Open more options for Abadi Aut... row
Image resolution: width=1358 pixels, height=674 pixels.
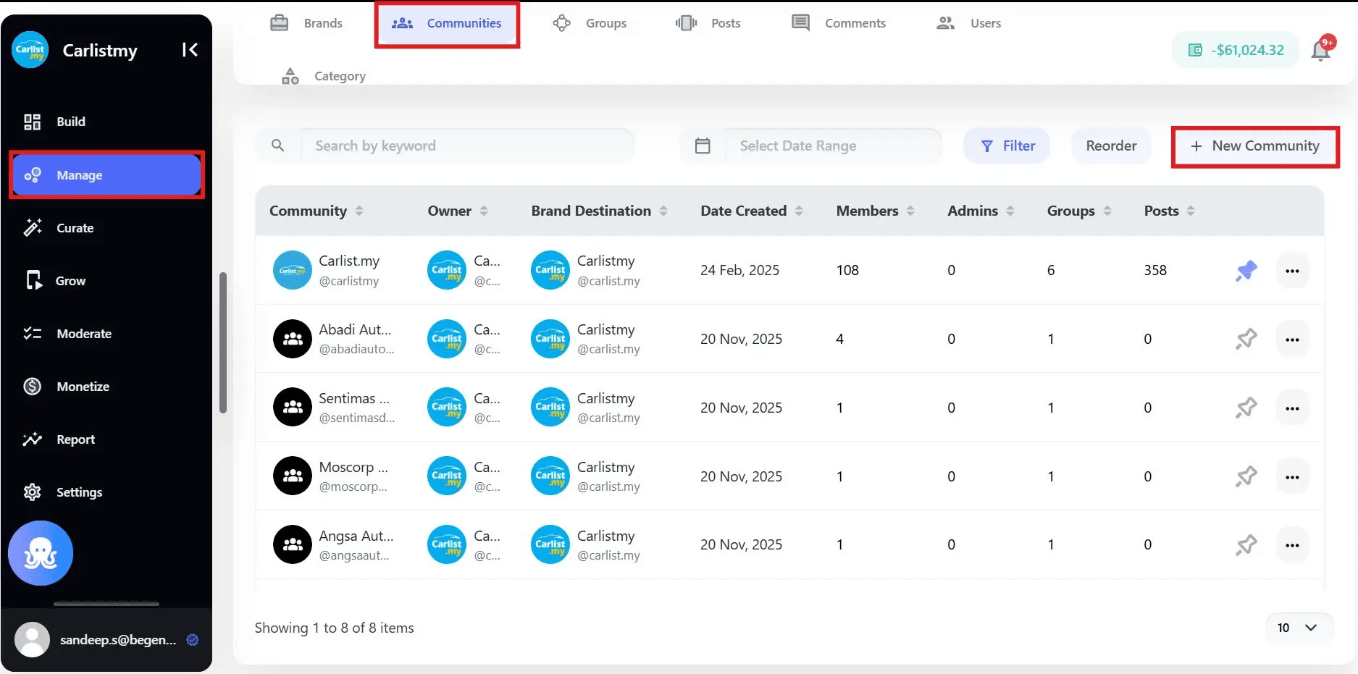coord(1292,340)
